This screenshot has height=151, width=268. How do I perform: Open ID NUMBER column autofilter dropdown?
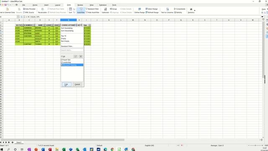coord(34,25)
